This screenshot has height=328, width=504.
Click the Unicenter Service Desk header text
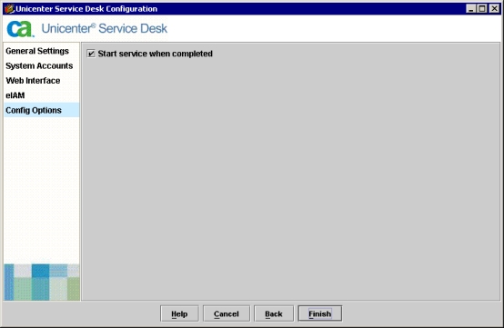[105, 28]
